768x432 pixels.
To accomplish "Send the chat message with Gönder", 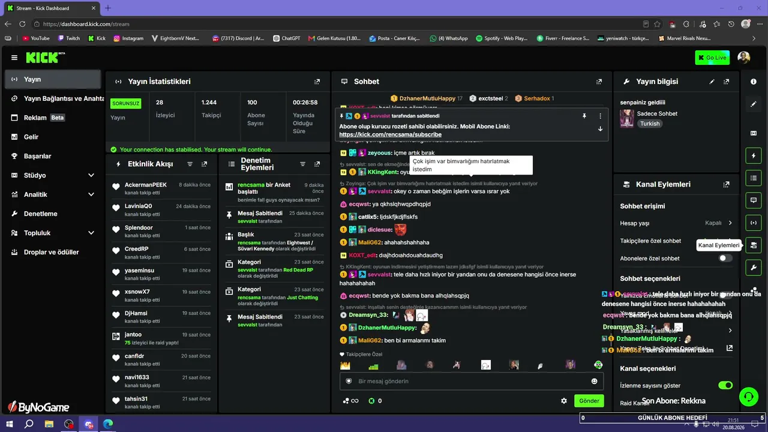I will click(589, 401).
